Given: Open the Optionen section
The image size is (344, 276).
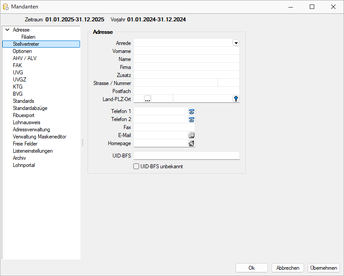Looking at the screenshot, I should (22, 51).
